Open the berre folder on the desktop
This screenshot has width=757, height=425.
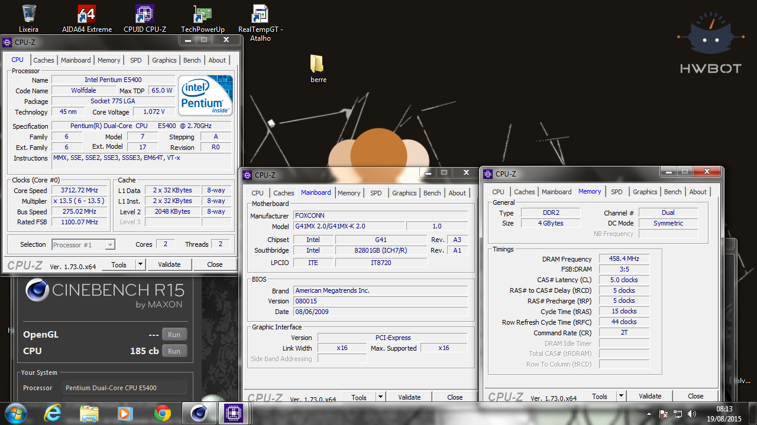[x=318, y=68]
